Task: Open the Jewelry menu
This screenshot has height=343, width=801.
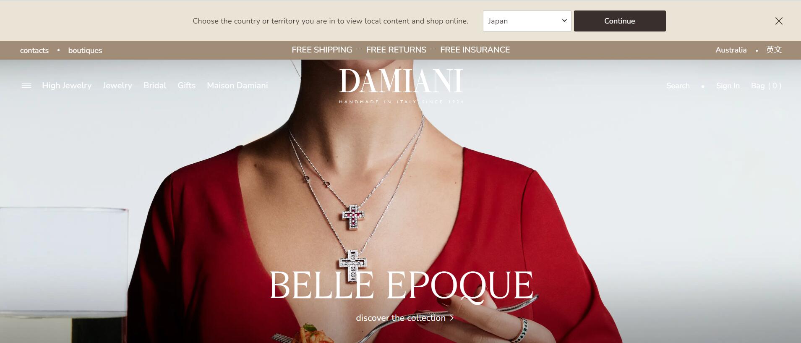Action: 117,86
